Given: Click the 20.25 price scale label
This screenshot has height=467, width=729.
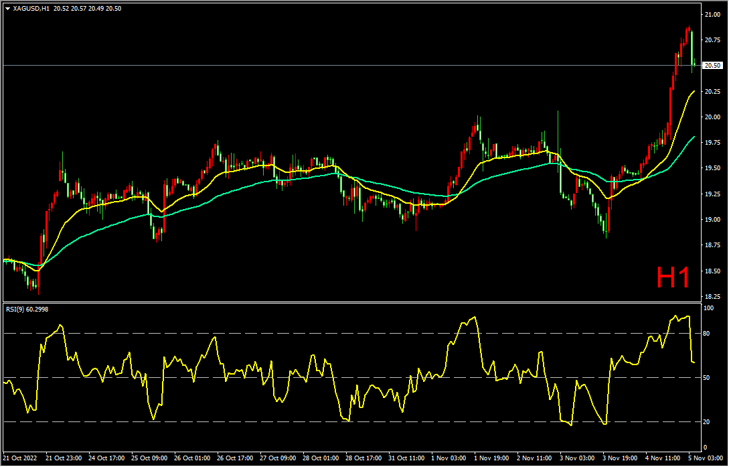Looking at the screenshot, I should click(x=713, y=91).
